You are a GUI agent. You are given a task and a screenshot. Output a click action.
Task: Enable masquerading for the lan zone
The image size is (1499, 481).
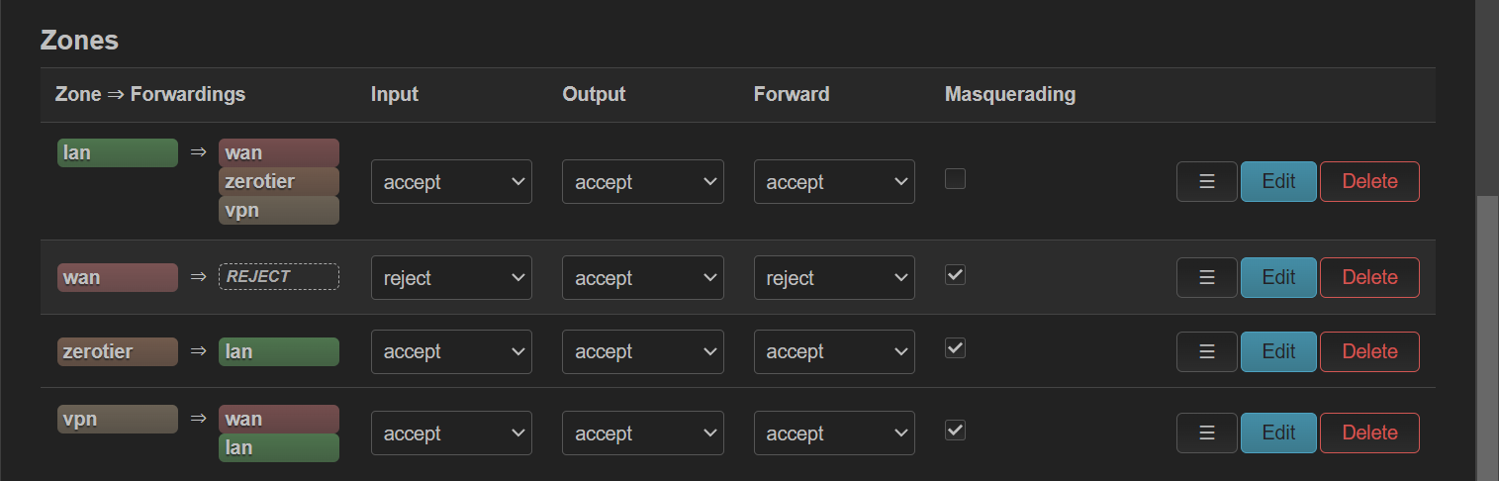tap(955, 179)
